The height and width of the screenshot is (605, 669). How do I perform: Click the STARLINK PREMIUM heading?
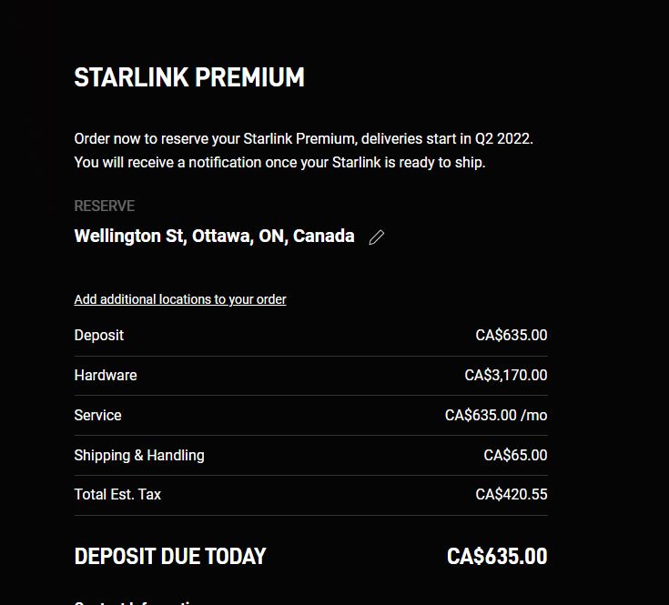pos(189,78)
